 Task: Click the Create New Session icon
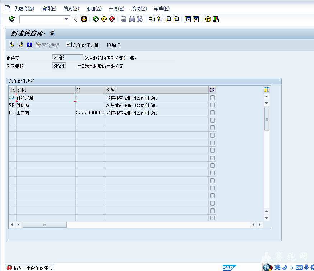point(188,19)
